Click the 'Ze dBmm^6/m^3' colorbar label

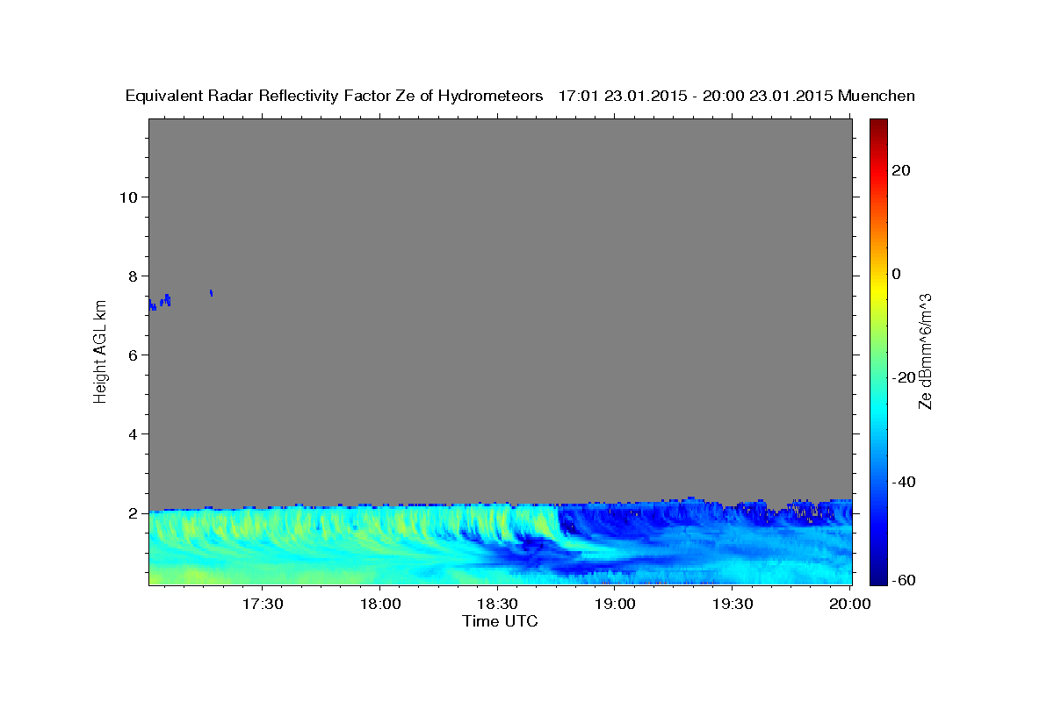[924, 352]
